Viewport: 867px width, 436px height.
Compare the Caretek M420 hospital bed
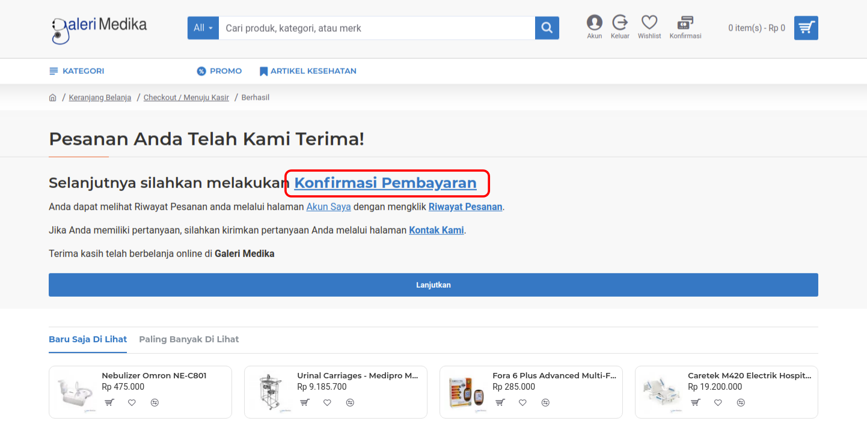(x=741, y=402)
